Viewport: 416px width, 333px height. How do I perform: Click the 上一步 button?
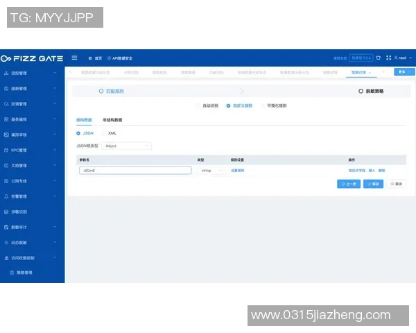[349, 184]
